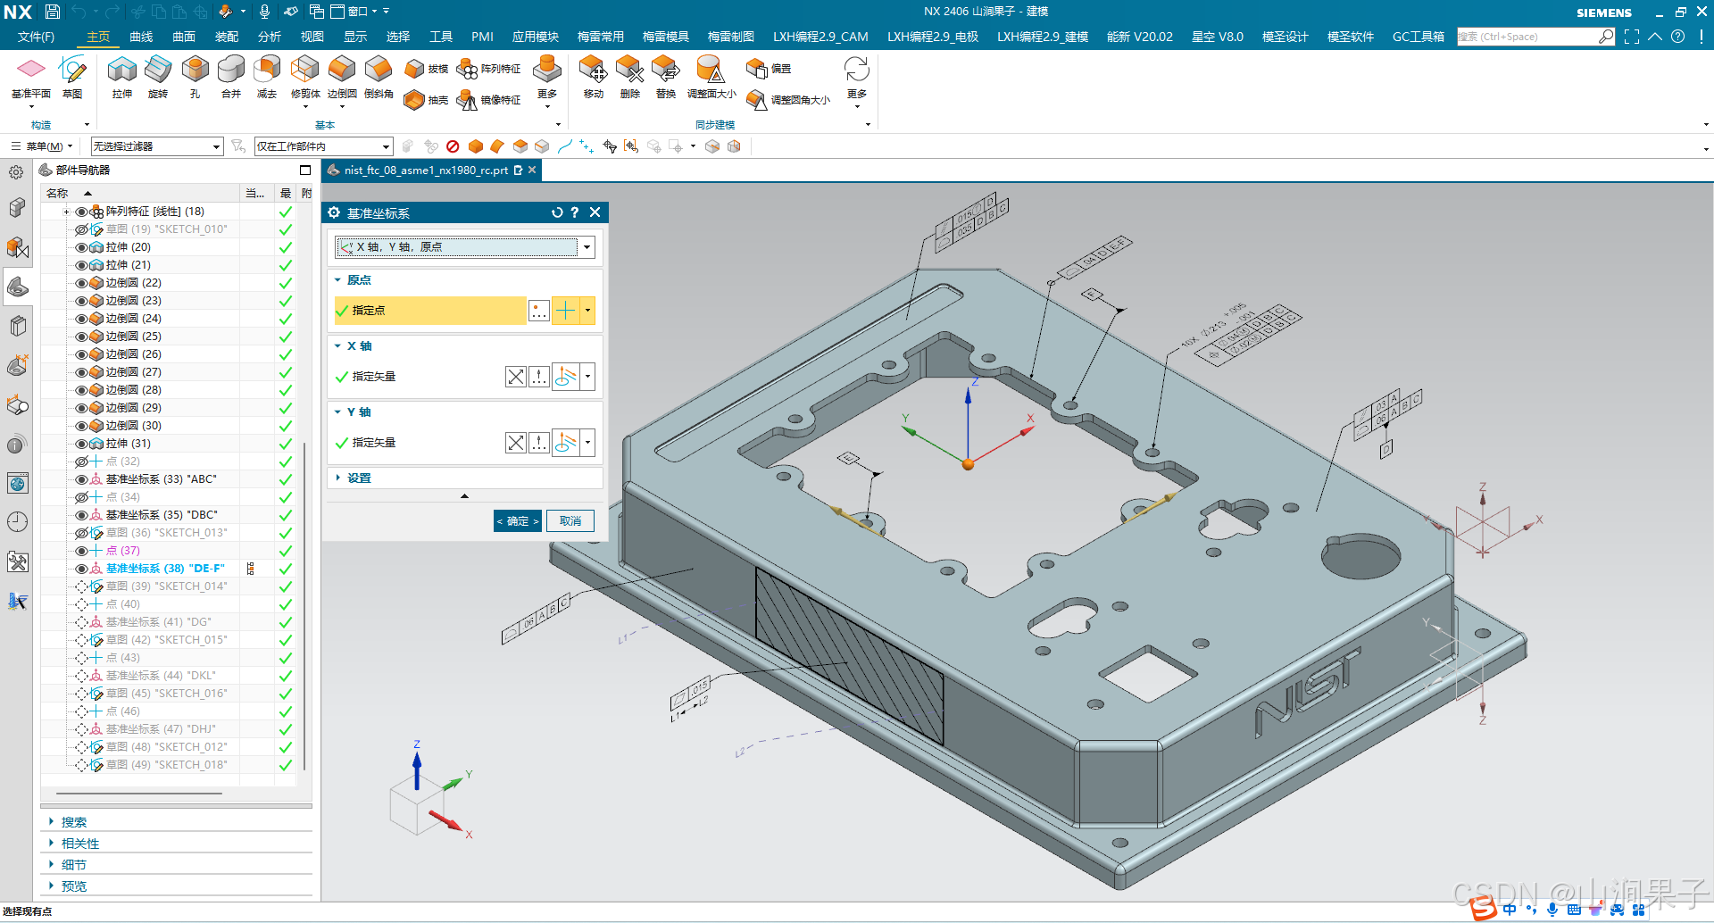This screenshot has width=1714, height=923.
Task: Click 更多 in the 基本 group
Action: tap(547, 80)
